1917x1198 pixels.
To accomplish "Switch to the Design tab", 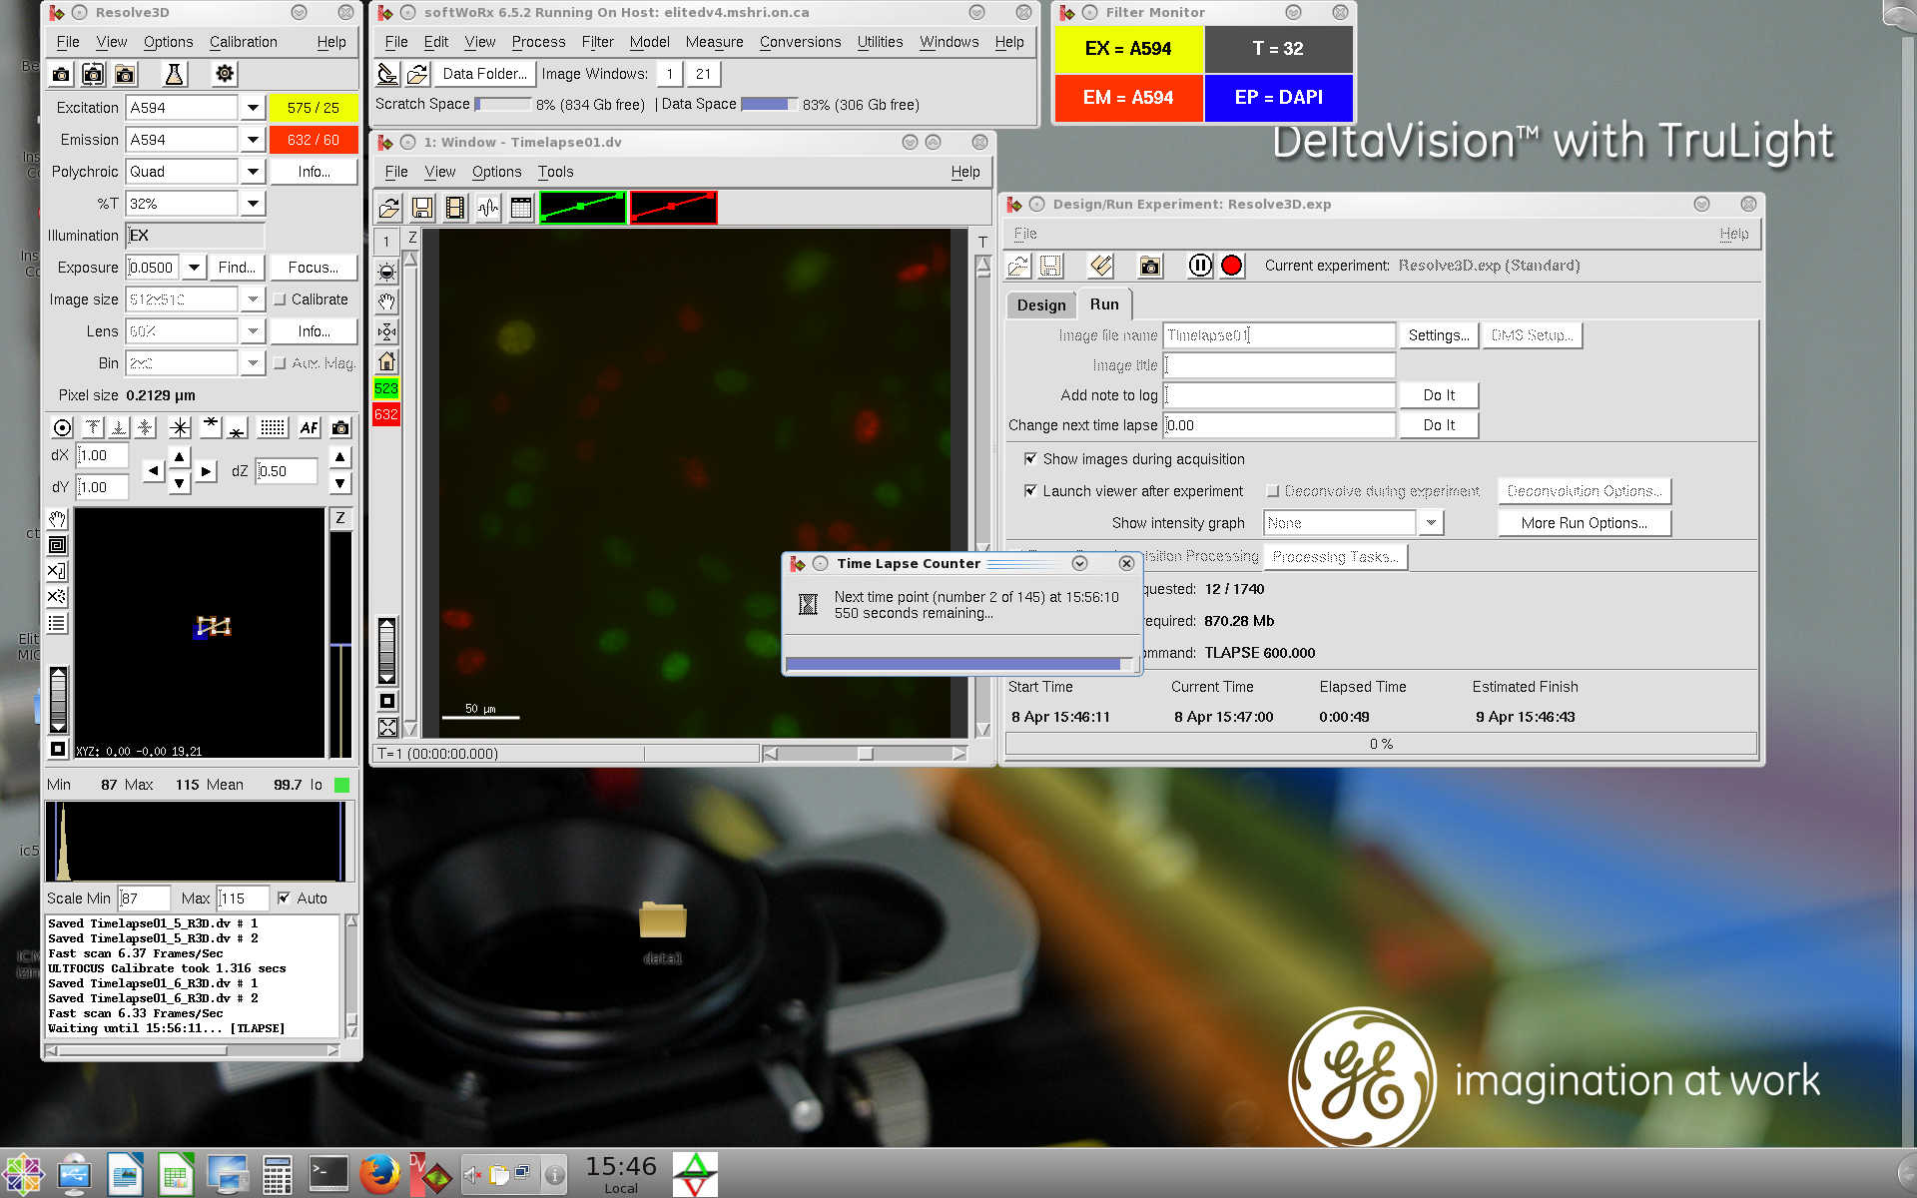I will pyautogui.click(x=1041, y=305).
